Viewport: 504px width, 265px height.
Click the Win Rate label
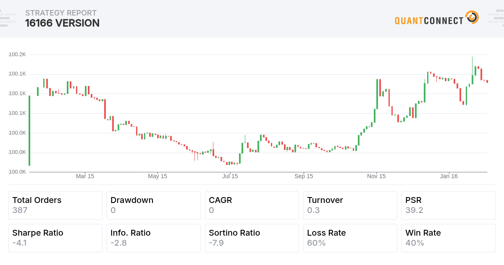pyautogui.click(x=423, y=233)
